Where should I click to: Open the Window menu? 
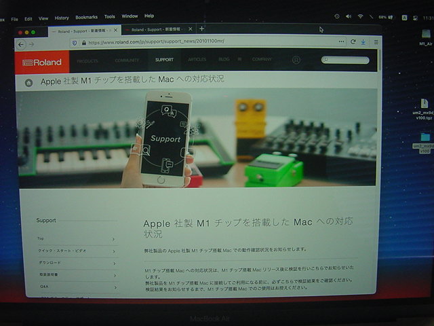(130, 16)
